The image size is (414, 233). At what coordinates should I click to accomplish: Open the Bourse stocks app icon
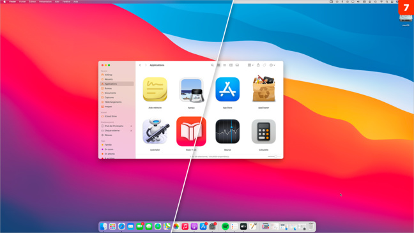click(x=227, y=132)
